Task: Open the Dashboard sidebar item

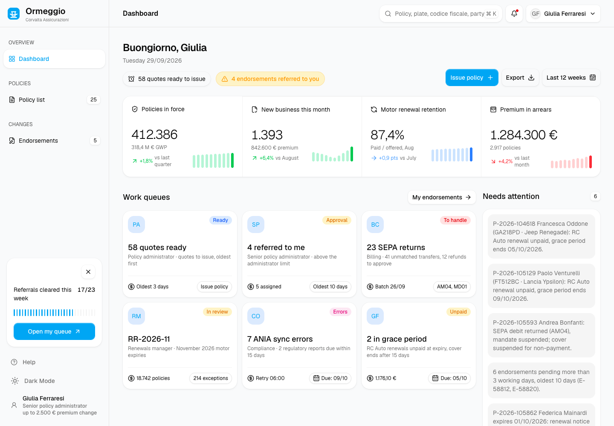Action: pyautogui.click(x=54, y=59)
